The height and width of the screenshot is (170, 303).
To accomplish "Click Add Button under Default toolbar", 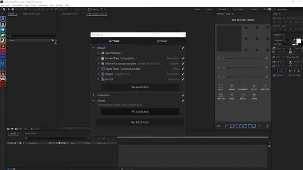I will (x=140, y=87).
